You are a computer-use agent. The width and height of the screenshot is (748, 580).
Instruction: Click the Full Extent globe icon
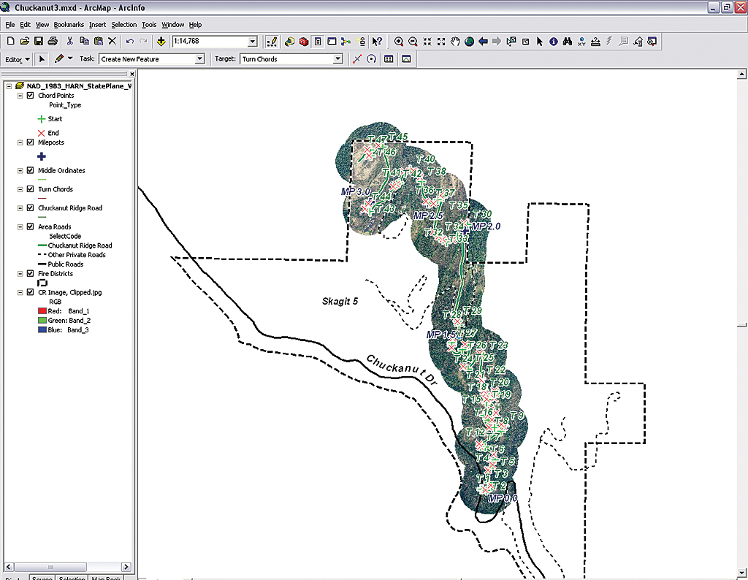(x=470, y=42)
